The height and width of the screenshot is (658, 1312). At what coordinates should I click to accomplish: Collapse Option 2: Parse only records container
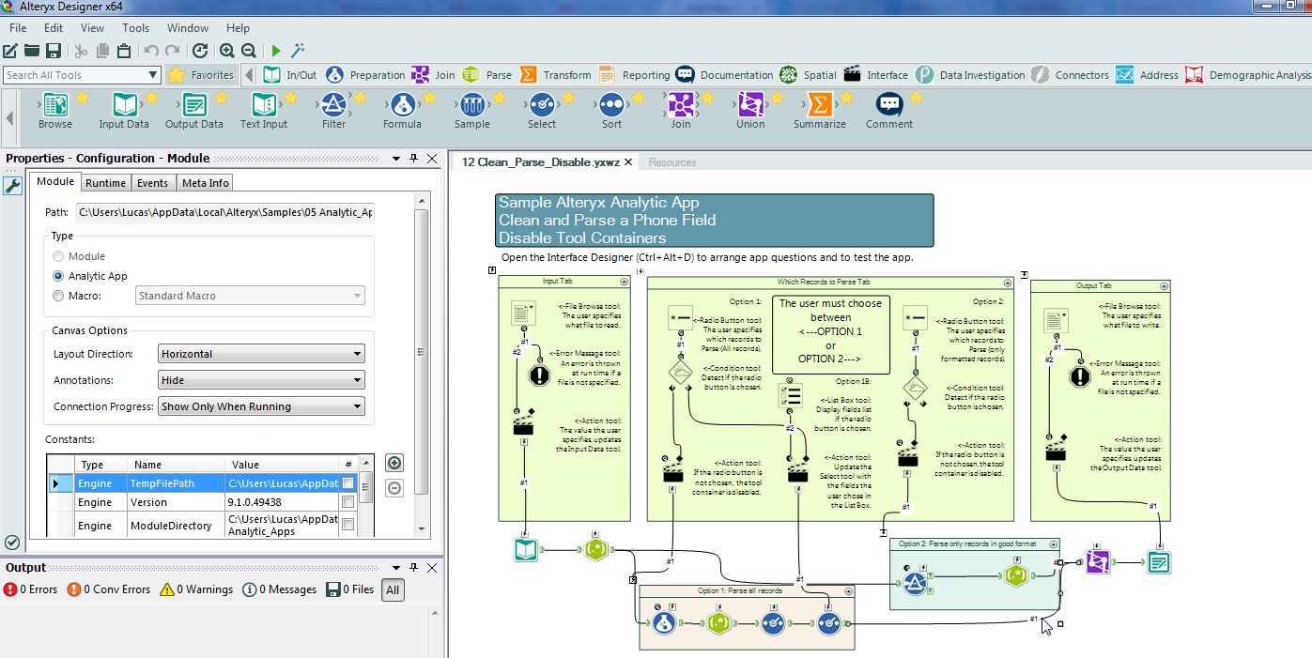tap(1053, 543)
